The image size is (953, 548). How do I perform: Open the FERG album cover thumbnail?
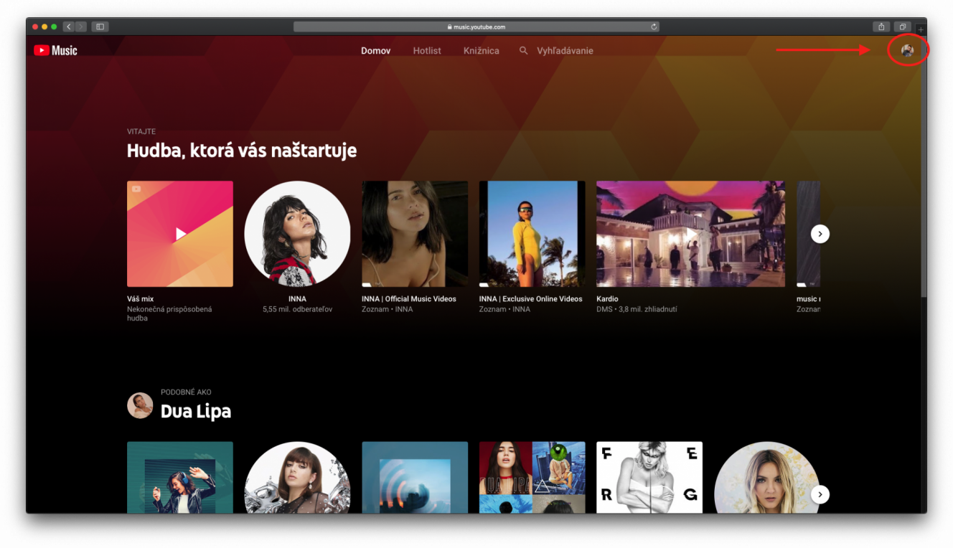click(649, 477)
